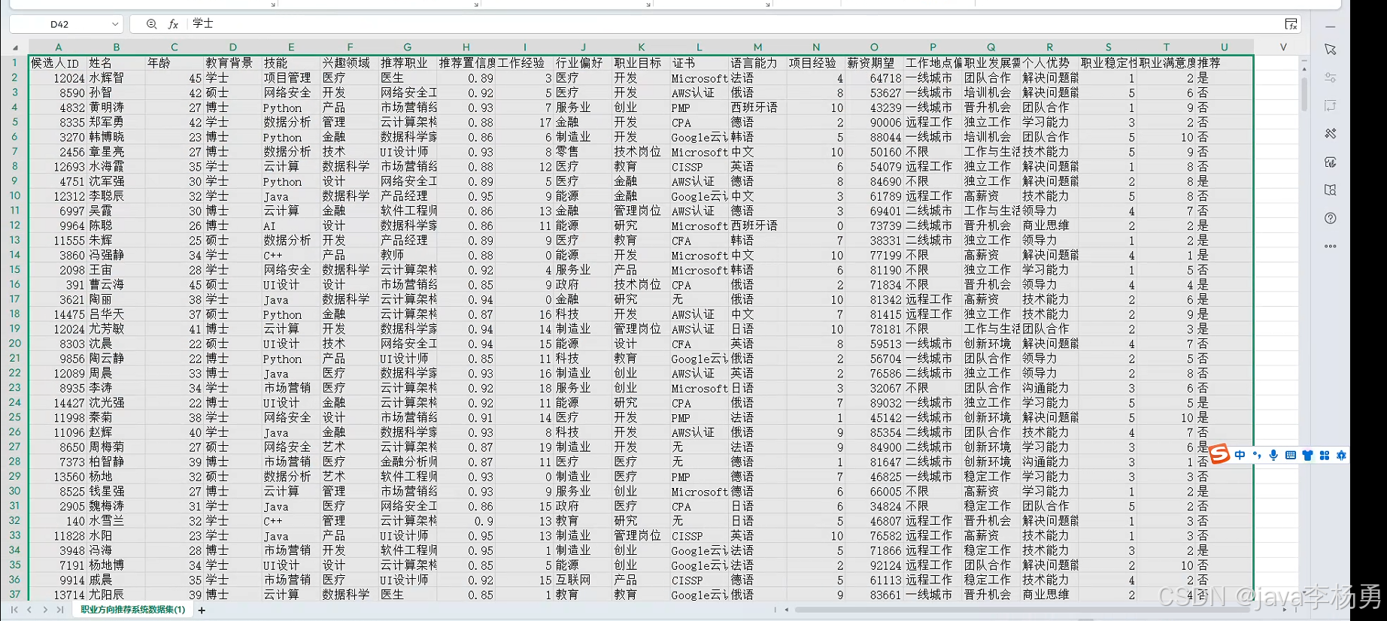Viewport: 1387px width, 621px height.
Task: Click the cell containing 教师 in row 14
Action: pyautogui.click(x=408, y=255)
